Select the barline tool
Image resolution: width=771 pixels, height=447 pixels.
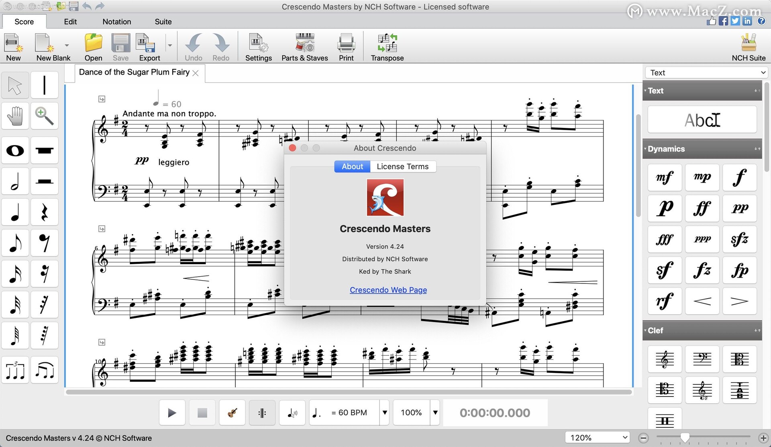point(44,85)
